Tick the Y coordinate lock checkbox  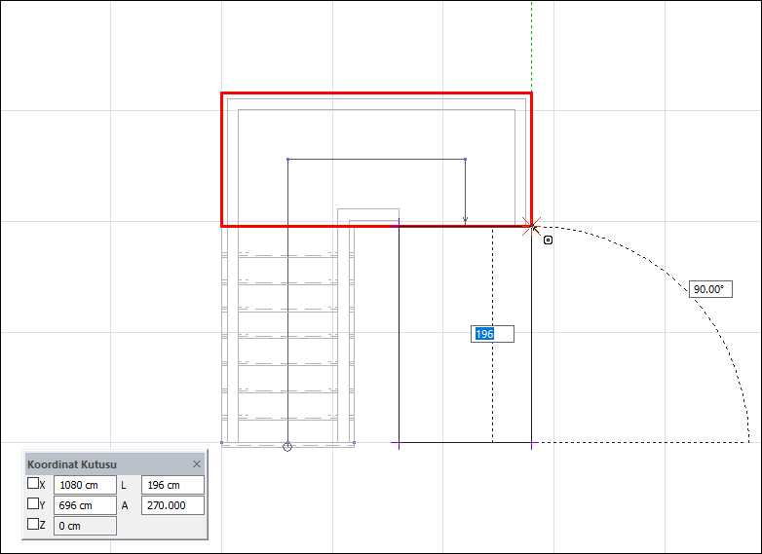pyautogui.click(x=33, y=503)
